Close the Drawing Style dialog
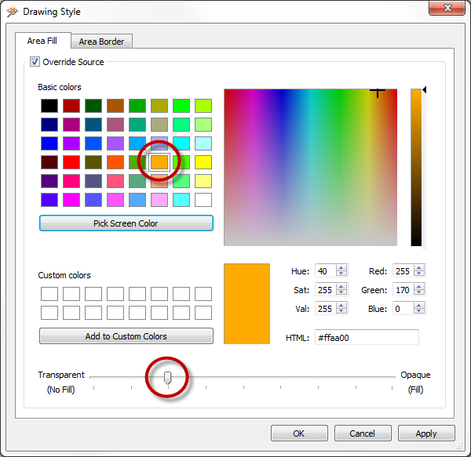 [447, 8]
